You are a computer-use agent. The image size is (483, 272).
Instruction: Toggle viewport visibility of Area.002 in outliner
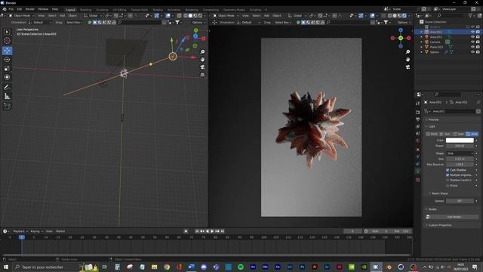click(472, 32)
